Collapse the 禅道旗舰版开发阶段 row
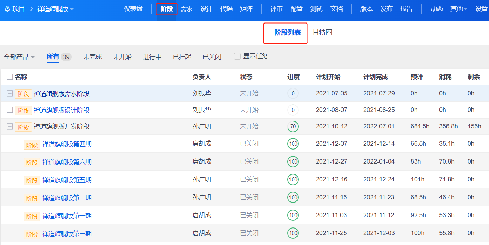489x245 pixels. point(10,127)
